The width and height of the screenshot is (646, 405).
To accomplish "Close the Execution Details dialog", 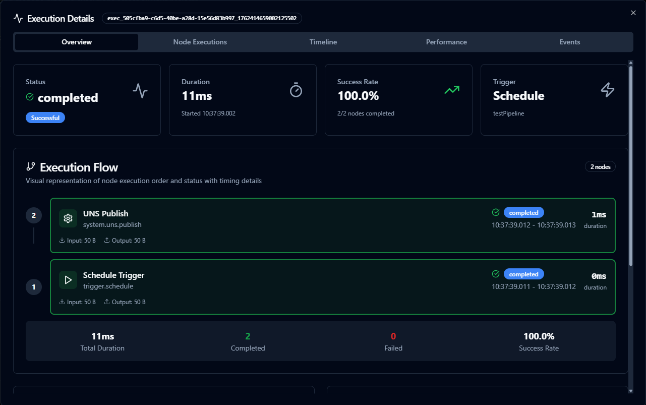I will point(633,13).
